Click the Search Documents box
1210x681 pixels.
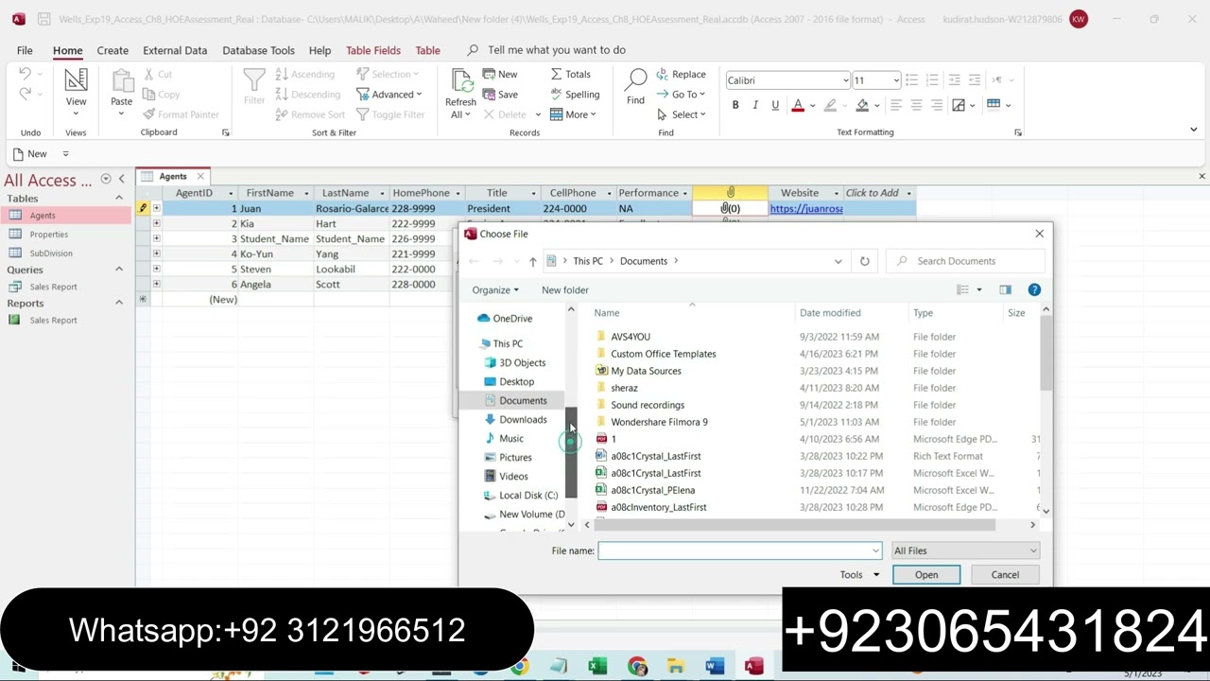pos(966,261)
